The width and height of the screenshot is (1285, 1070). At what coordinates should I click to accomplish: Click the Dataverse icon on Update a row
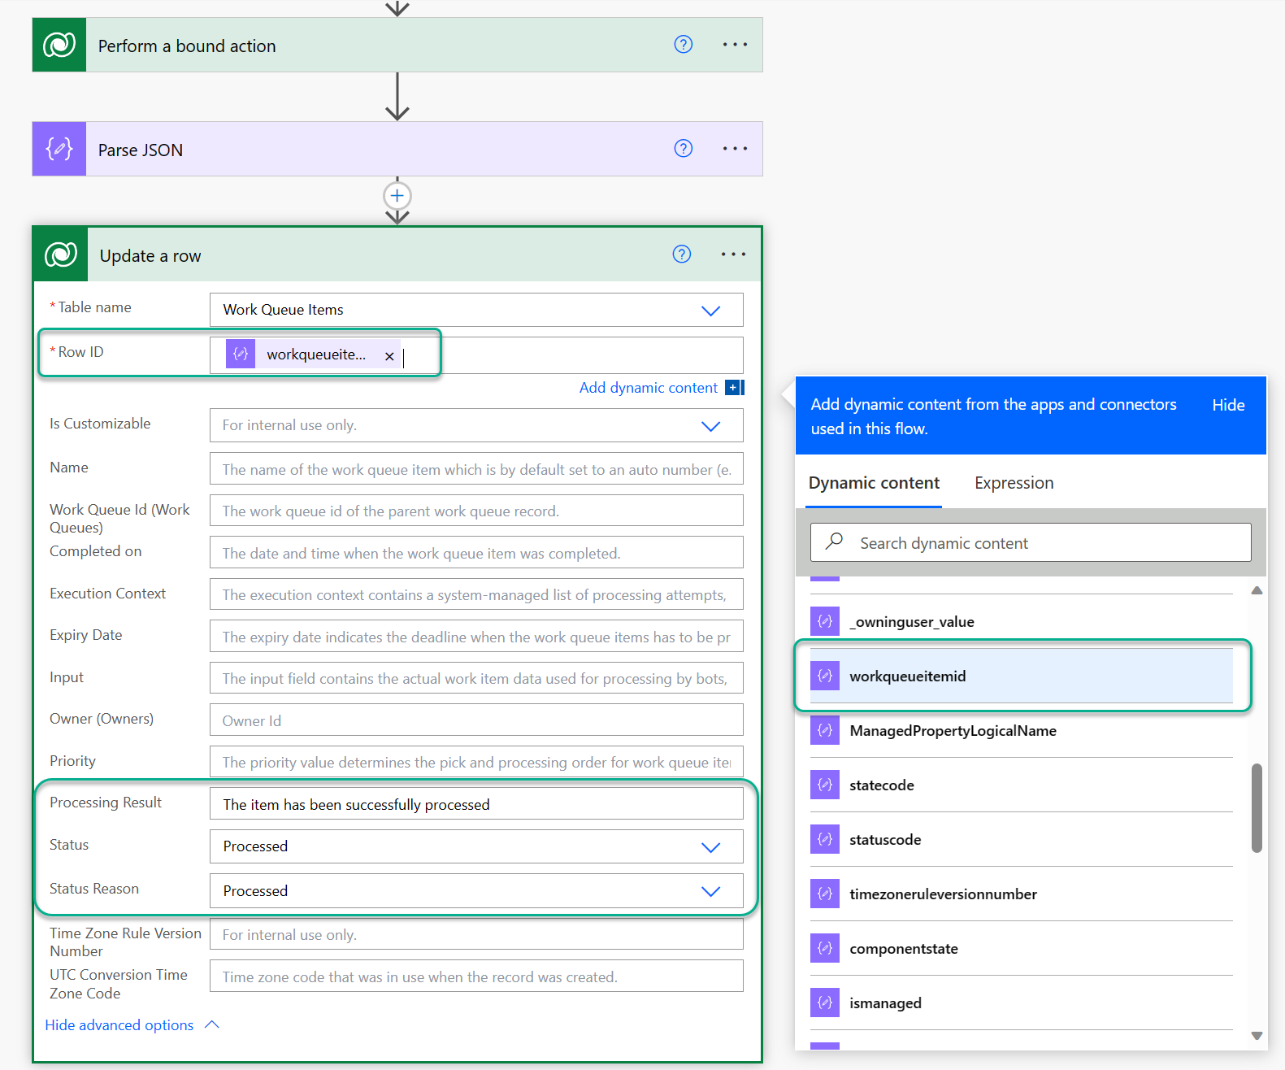click(61, 254)
